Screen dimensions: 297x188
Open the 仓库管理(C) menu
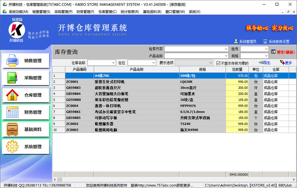(108, 12)
